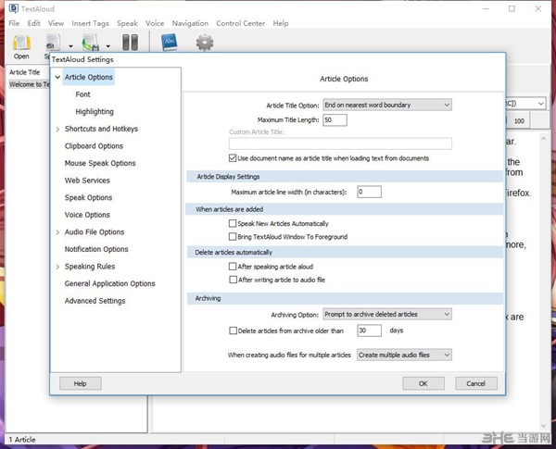Expand the Shortcuts and Hotkeys tree node
Image resolution: width=556 pixels, height=449 pixels.
click(57, 130)
